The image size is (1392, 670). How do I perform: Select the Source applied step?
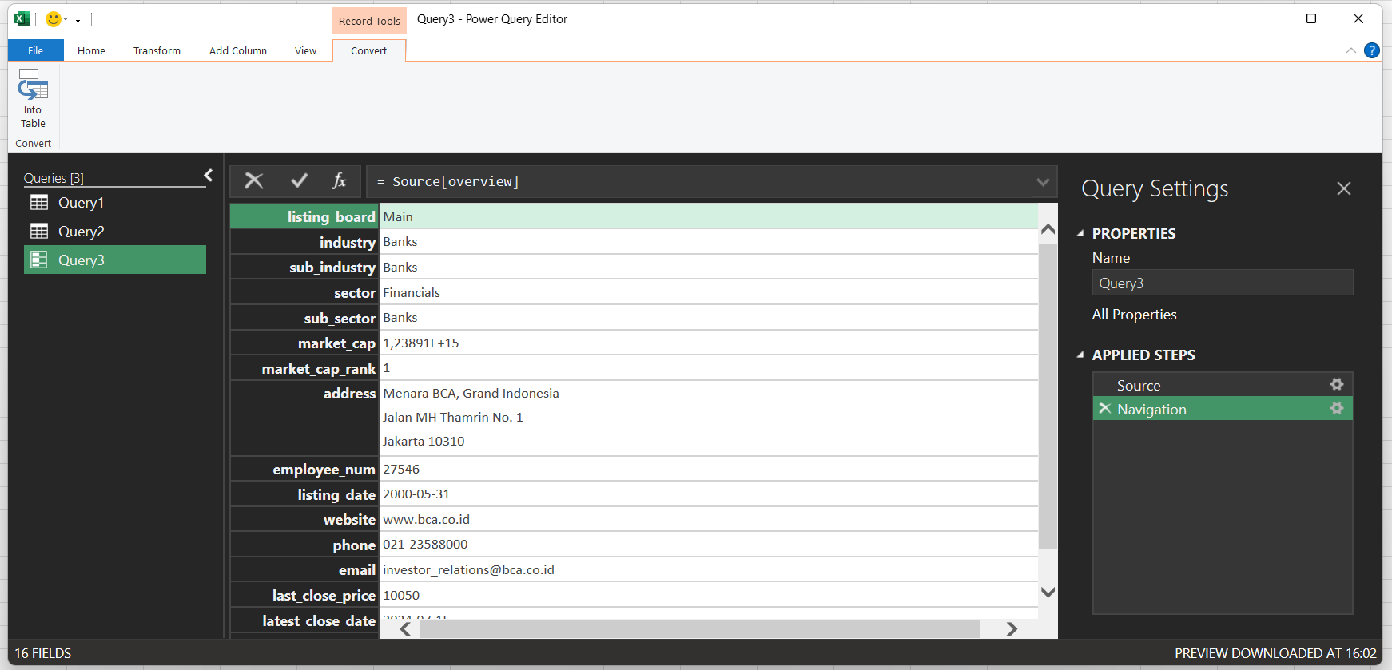tap(1223, 385)
